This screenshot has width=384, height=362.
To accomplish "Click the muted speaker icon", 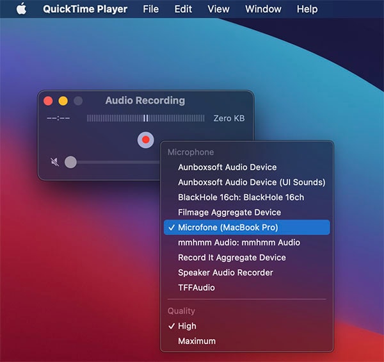I will [54, 162].
